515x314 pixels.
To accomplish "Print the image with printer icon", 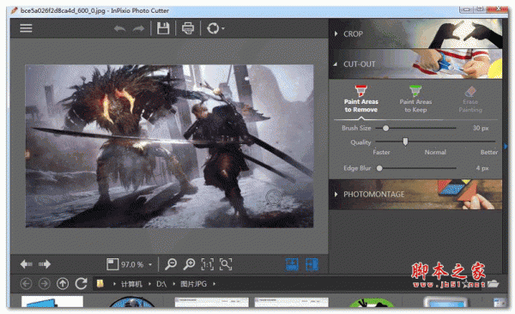I will pos(188,28).
